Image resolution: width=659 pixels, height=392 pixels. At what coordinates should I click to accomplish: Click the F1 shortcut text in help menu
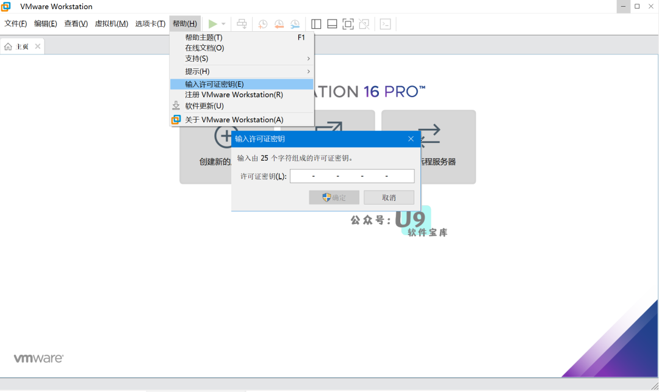tap(301, 37)
